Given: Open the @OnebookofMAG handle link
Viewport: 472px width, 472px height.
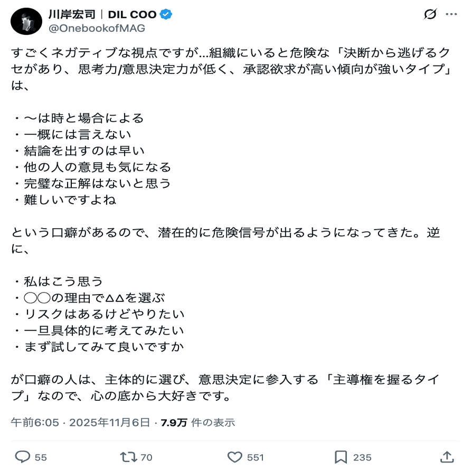Looking at the screenshot, I should (97, 29).
